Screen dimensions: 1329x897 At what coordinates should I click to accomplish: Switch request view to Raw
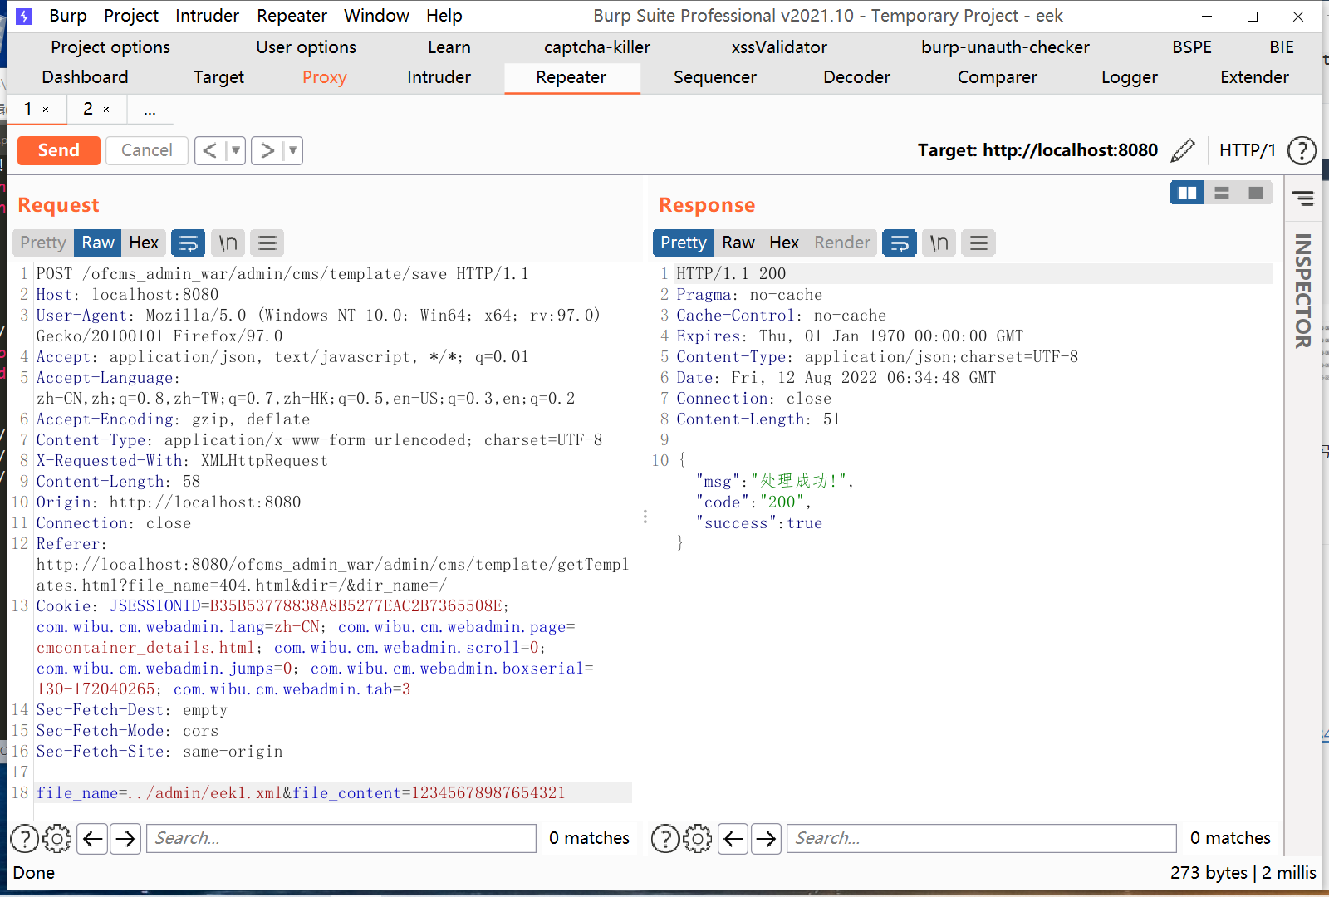(x=98, y=243)
